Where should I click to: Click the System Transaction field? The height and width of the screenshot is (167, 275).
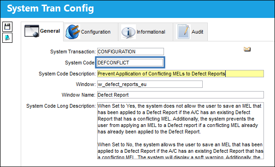[130, 52]
